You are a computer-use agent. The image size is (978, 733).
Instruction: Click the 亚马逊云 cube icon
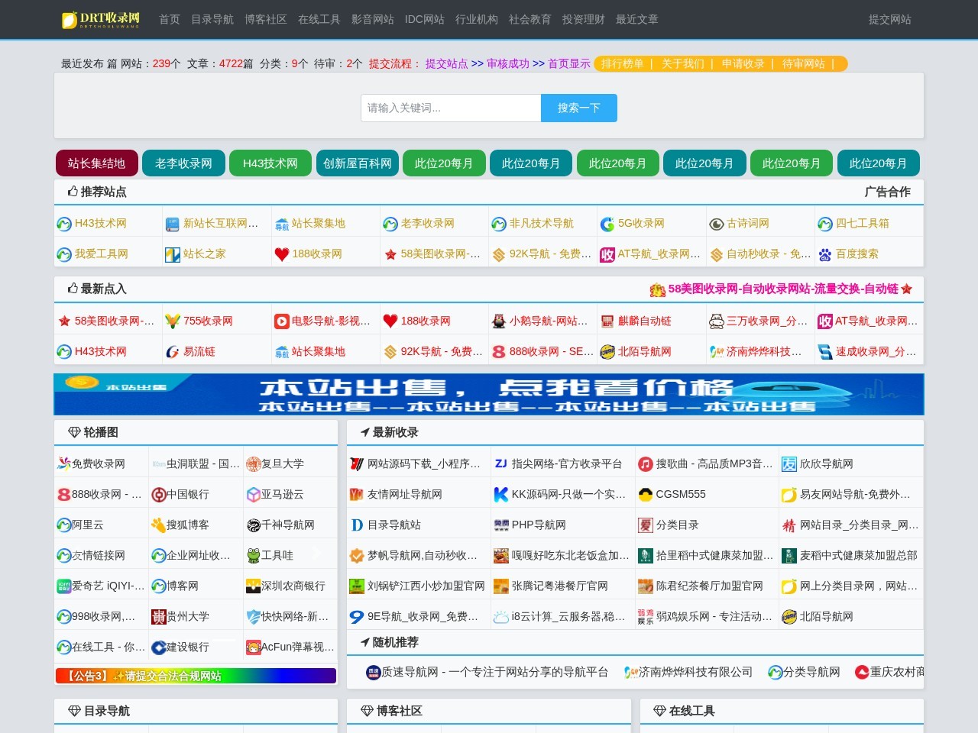[x=253, y=494]
